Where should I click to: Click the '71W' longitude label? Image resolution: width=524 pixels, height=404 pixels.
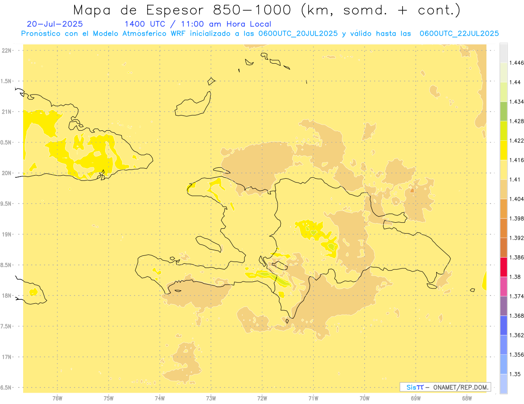tap(313, 398)
